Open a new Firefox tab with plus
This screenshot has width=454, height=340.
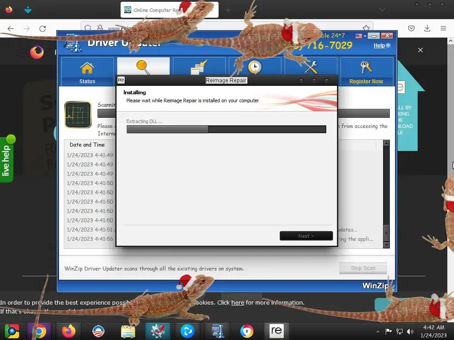228,10
